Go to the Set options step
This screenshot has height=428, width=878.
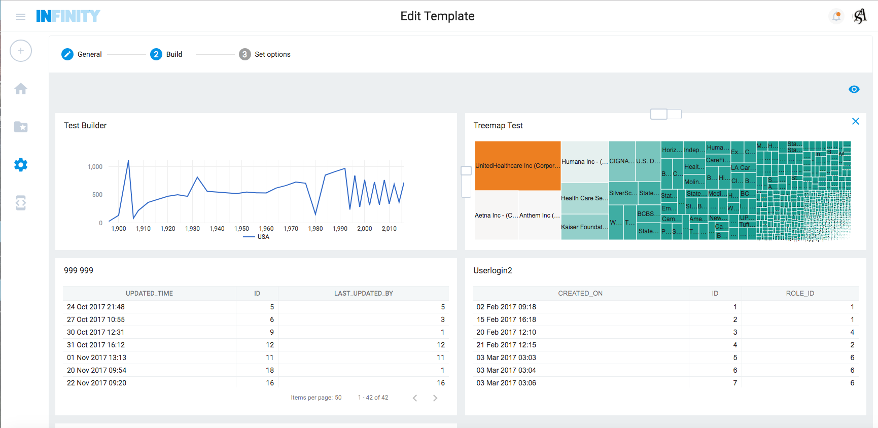tap(265, 54)
